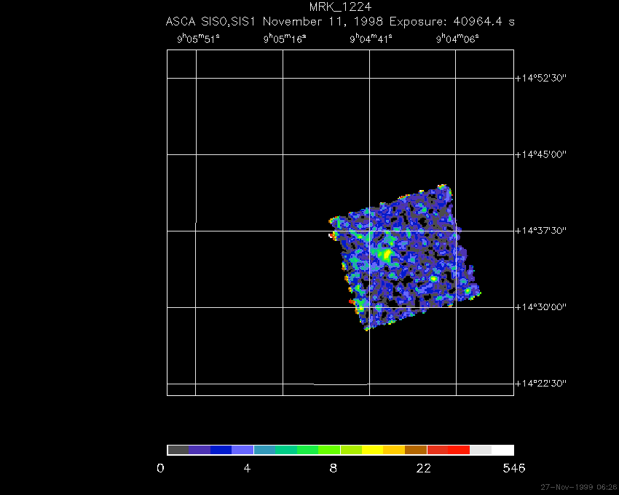
Task: Click the +14°52'30" declination label
Action: tap(541, 78)
